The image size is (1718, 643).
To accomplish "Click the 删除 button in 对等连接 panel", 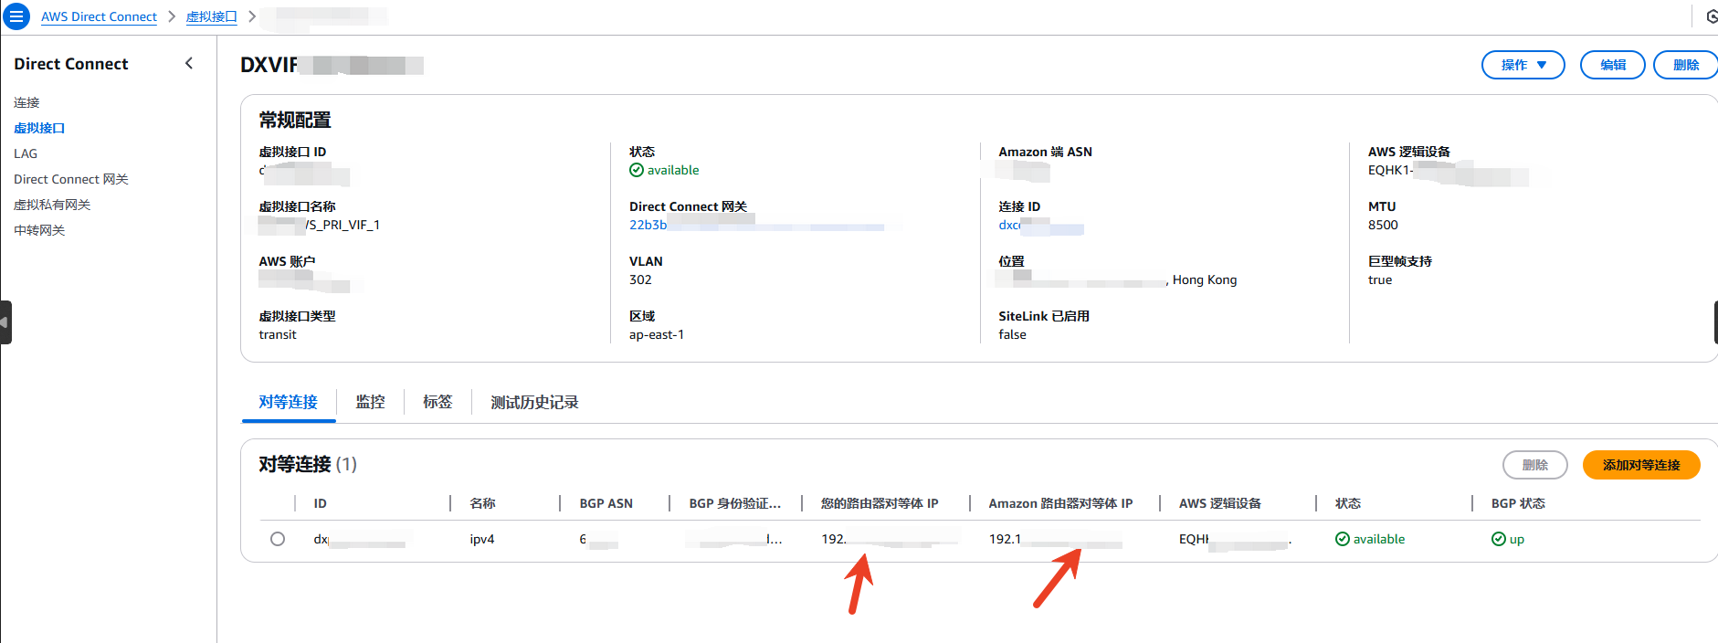I will coord(1535,465).
